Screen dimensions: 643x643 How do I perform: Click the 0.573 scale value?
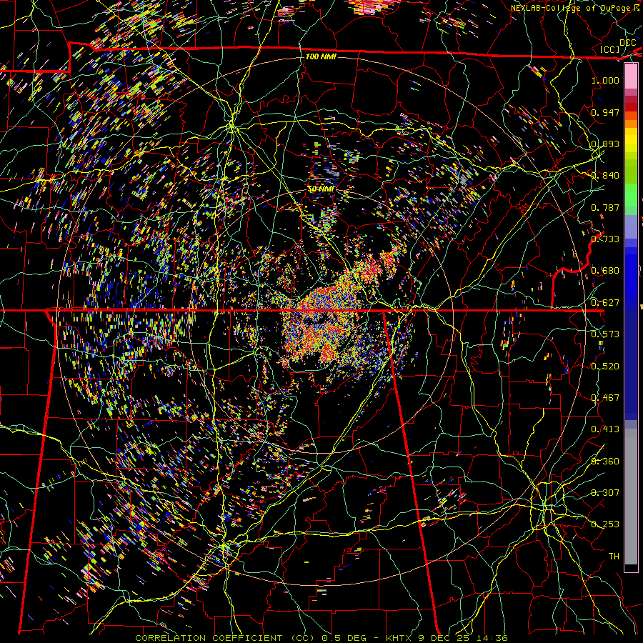(x=605, y=334)
